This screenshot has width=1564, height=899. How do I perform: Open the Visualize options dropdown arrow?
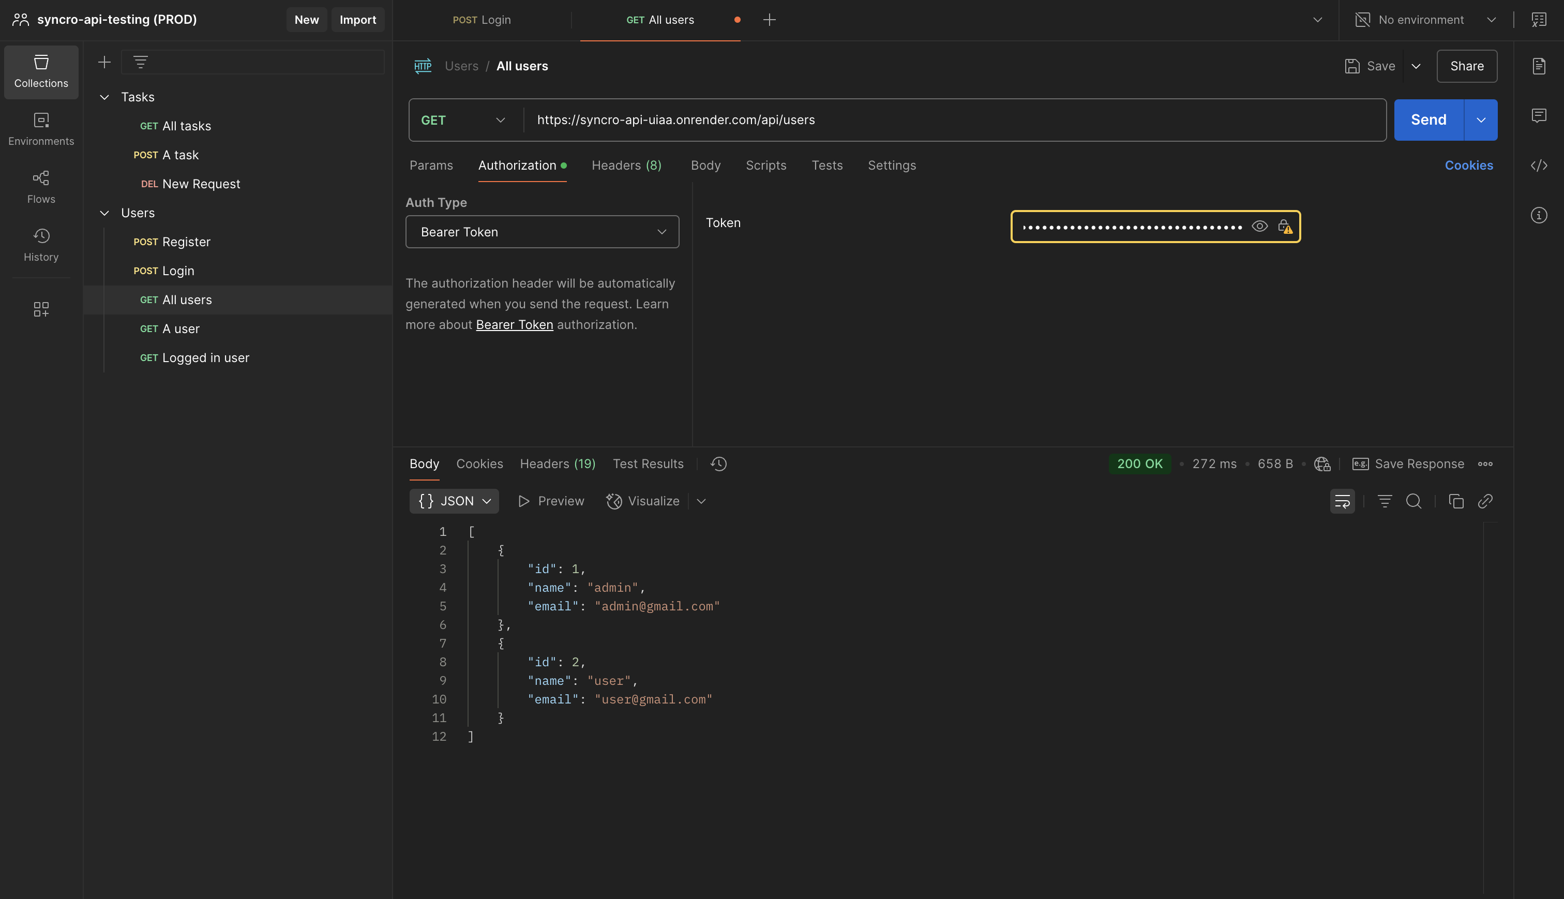(x=701, y=501)
